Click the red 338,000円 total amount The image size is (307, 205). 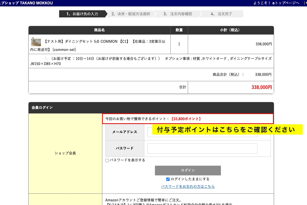261,87
